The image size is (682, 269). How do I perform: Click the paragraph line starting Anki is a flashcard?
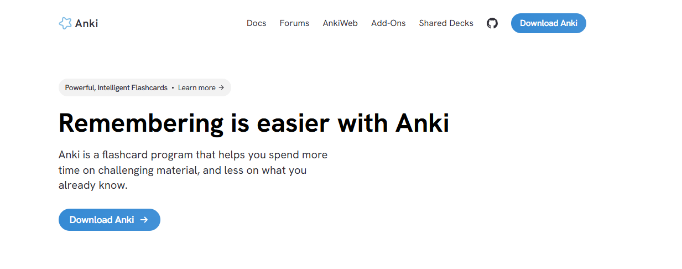click(192, 154)
